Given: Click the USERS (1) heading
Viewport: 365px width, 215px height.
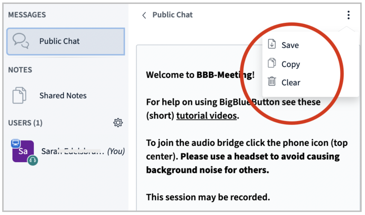Looking at the screenshot, I should (25, 123).
